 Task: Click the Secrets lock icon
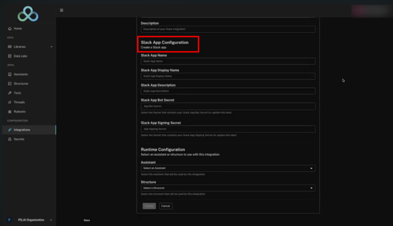click(x=9, y=139)
